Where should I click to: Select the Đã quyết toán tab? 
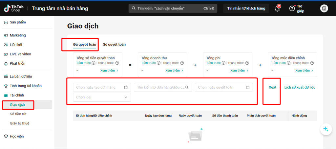(85, 44)
